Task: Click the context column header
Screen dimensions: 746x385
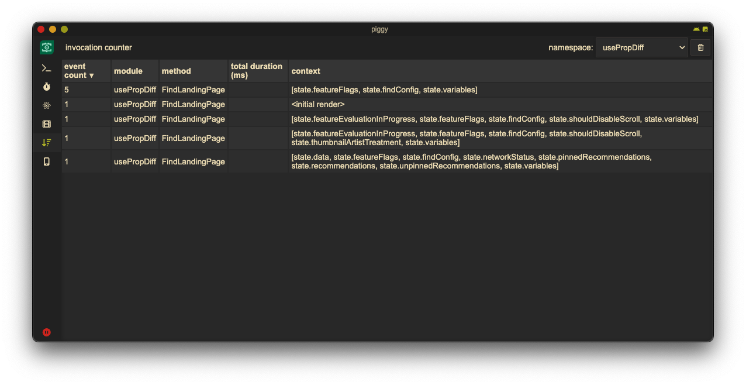Action: tap(306, 71)
